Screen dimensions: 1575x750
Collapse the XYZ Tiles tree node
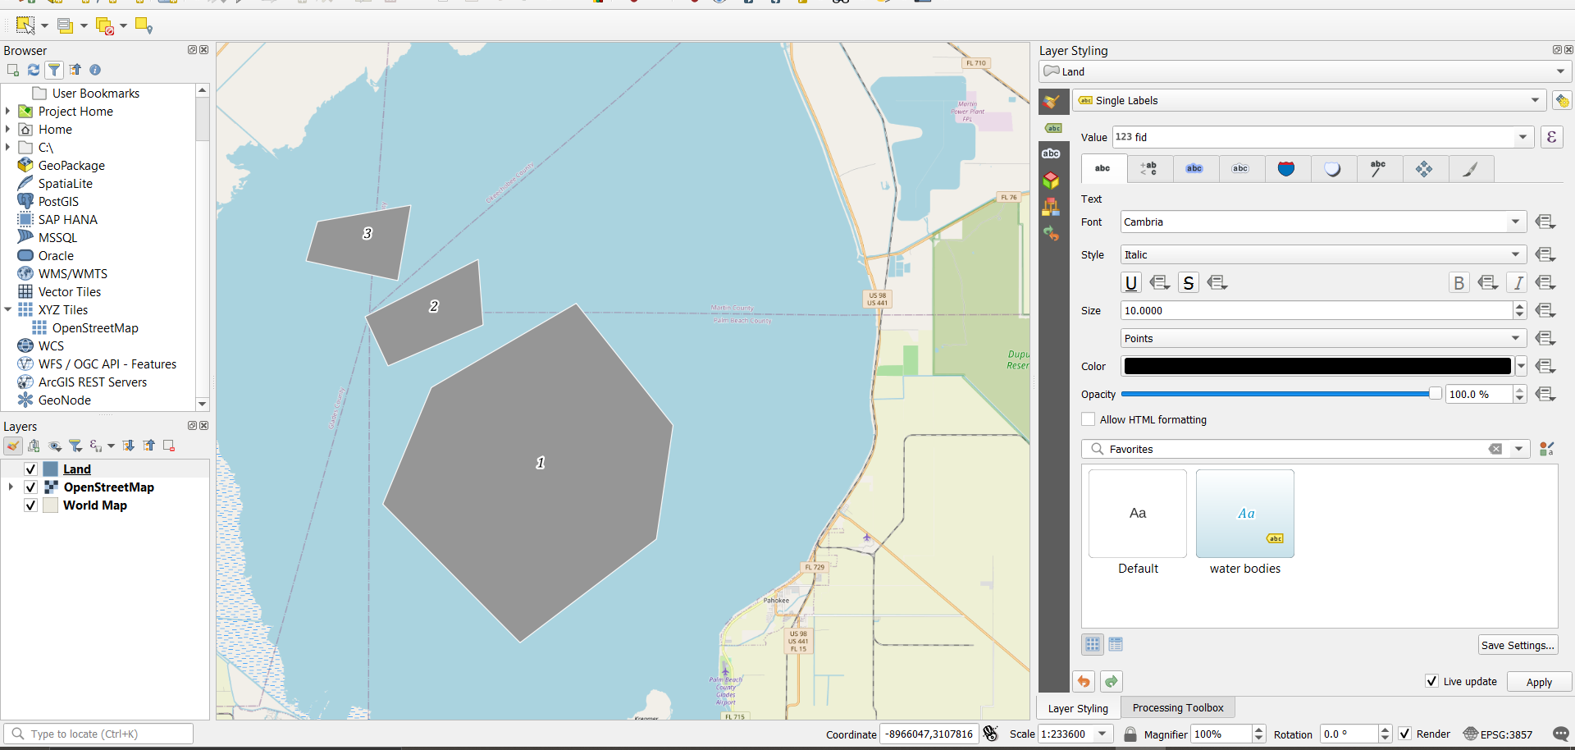click(x=8, y=310)
